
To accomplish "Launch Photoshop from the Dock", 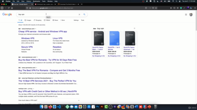I will (x=98, y=107).
